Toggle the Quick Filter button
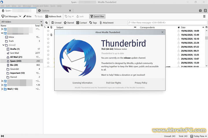This screenshot has width=208, height=138. coord(97,16)
